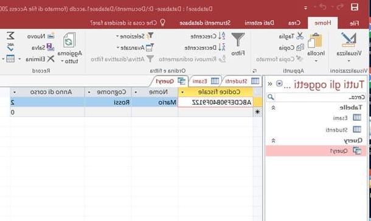
Task: Click the Visualizza view icon
Action: click(348, 40)
